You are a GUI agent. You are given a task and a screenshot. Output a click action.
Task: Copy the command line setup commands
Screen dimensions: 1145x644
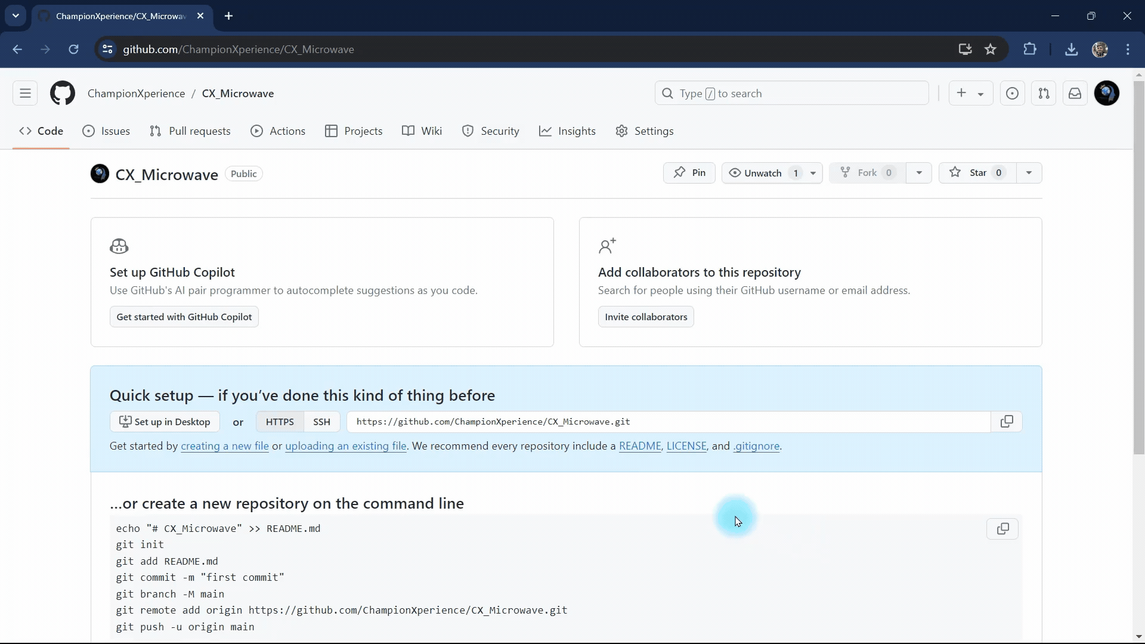(1003, 529)
